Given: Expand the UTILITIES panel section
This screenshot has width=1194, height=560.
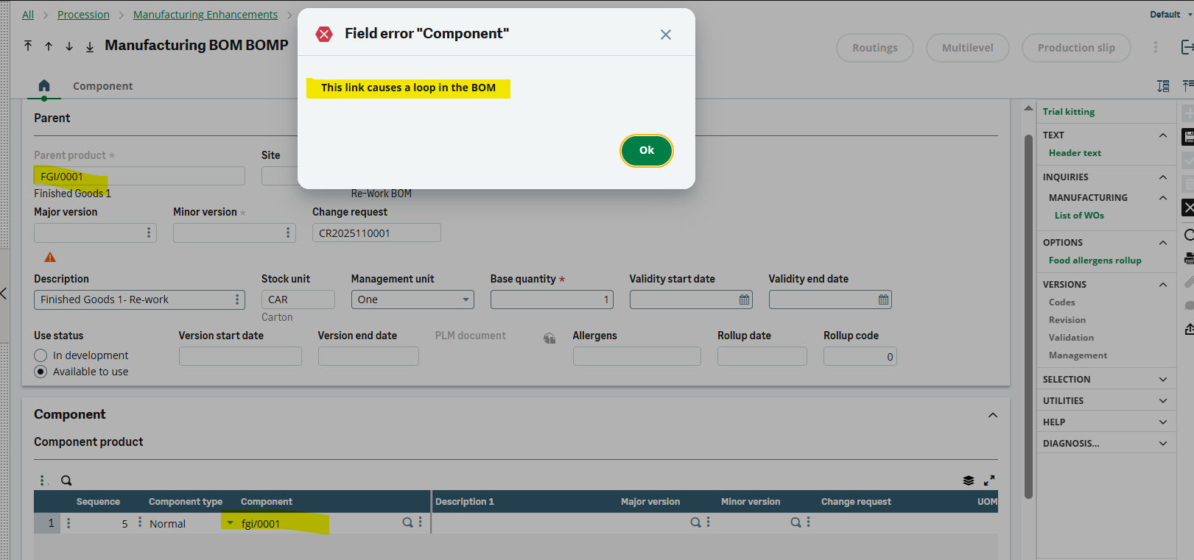Looking at the screenshot, I should [x=1163, y=401].
